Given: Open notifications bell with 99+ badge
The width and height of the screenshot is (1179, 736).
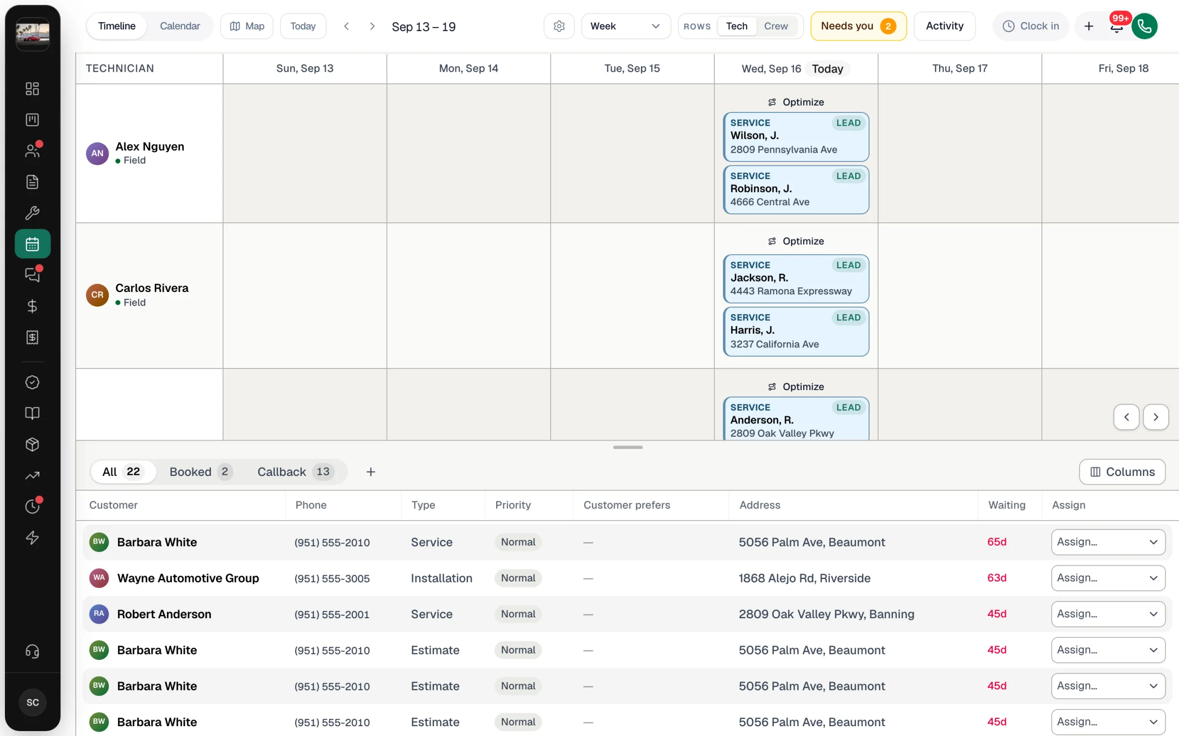Looking at the screenshot, I should coord(1117,26).
